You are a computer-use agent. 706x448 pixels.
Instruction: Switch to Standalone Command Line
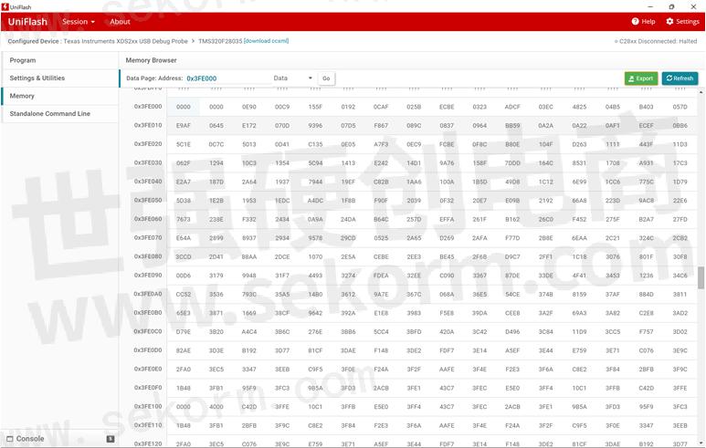50,114
